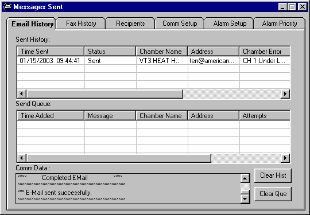Screen dimensions: 310x215
Task: Switch to the Email History tab
Action: click(x=31, y=24)
